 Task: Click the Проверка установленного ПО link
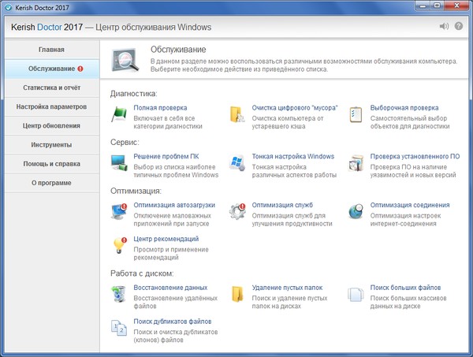(415, 156)
